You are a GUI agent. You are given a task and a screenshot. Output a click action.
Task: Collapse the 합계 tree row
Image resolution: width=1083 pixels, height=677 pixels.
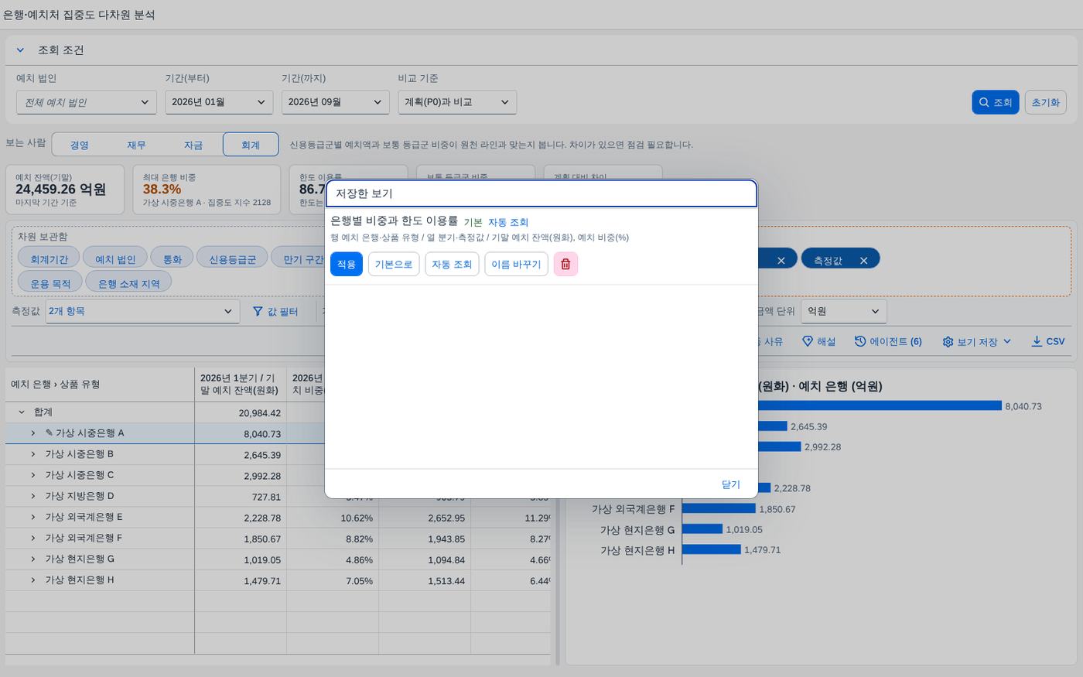click(x=22, y=412)
